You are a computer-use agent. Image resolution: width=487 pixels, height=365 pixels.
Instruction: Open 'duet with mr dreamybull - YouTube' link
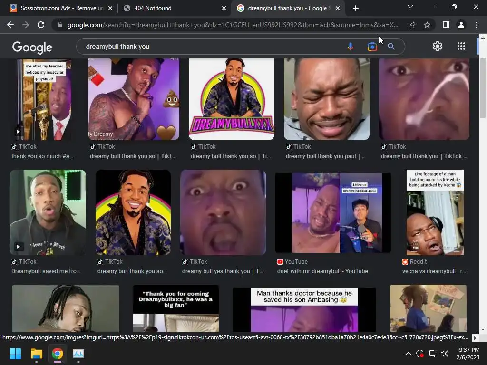(x=322, y=271)
